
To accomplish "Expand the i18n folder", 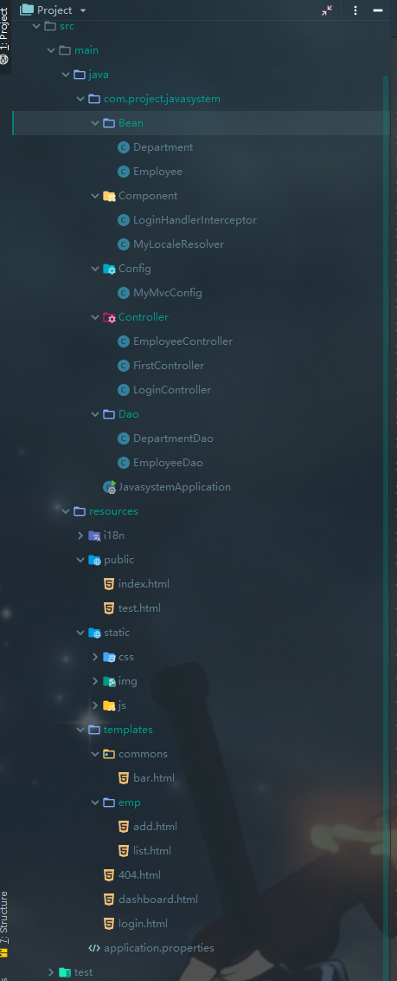I will (x=80, y=536).
